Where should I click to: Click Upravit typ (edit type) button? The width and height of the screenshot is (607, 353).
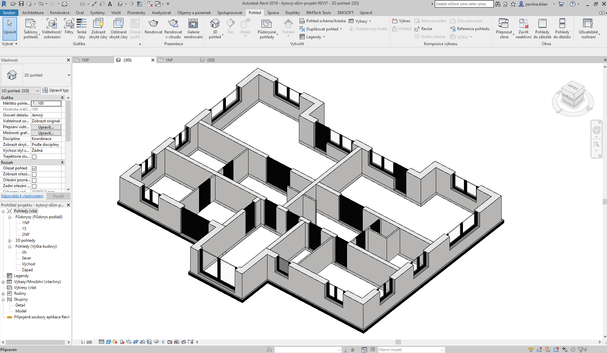pos(56,90)
